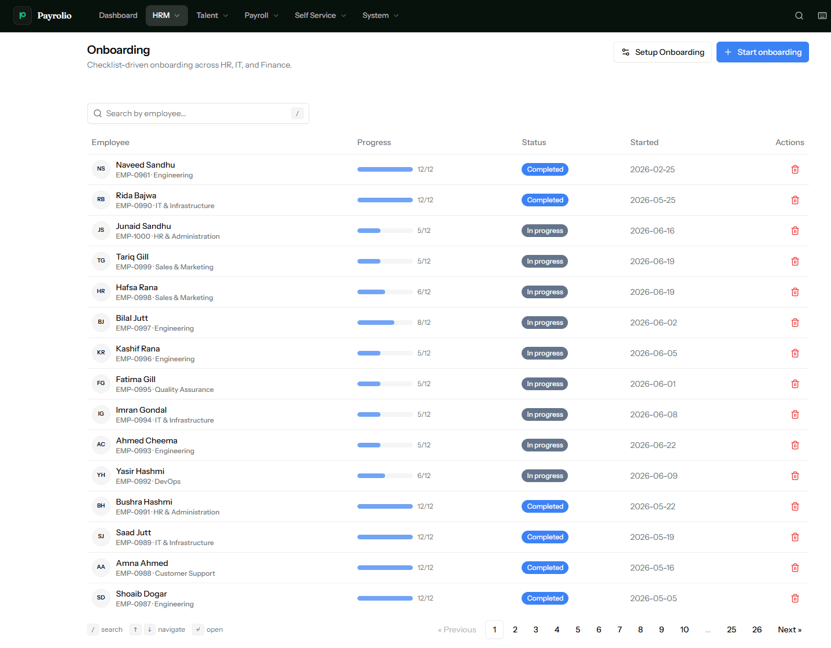The height and width of the screenshot is (648, 831).
Task: Open Setup Onboarding
Action: [662, 52]
